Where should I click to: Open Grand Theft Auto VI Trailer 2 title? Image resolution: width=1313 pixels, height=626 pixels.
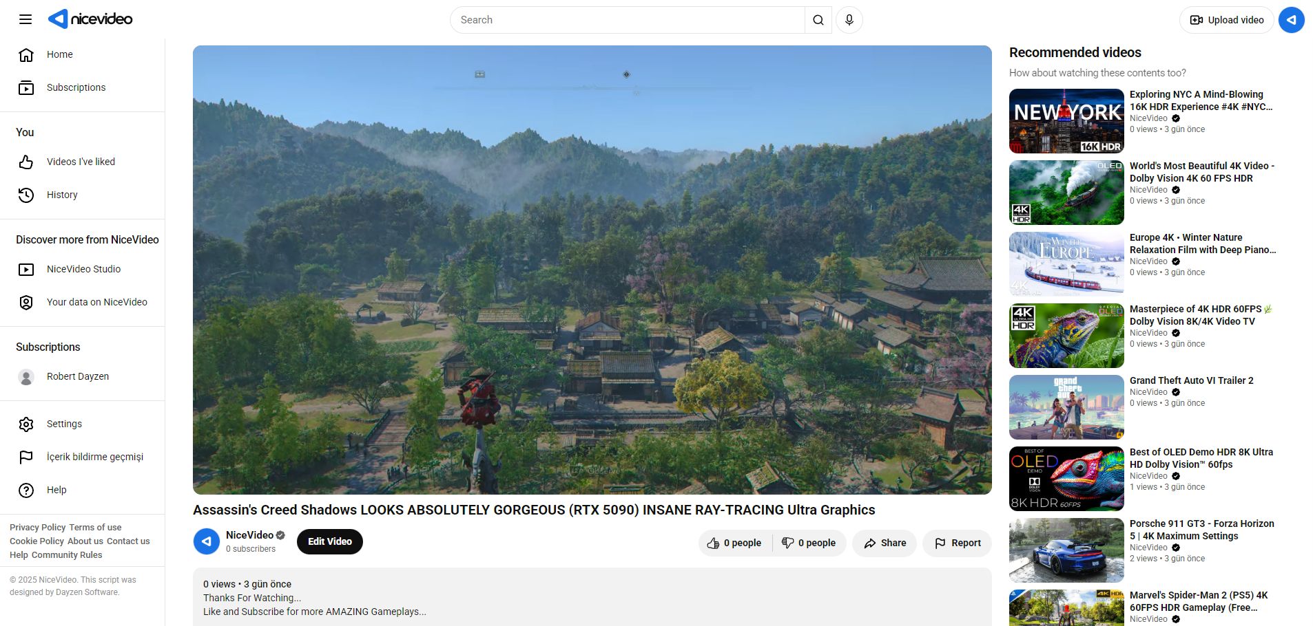tap(1192, 380)
